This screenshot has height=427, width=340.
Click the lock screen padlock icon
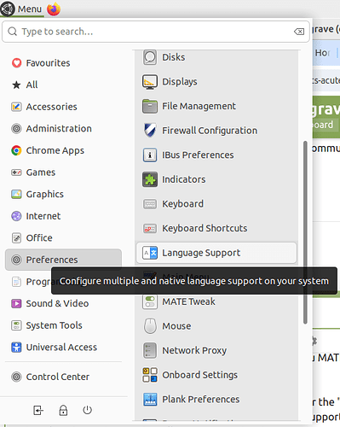(63, 410)
